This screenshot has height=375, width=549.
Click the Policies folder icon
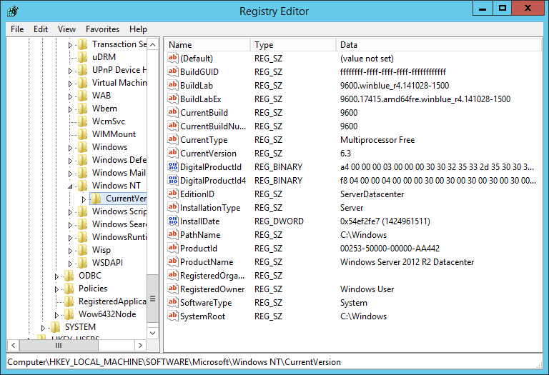click(69, 289)
